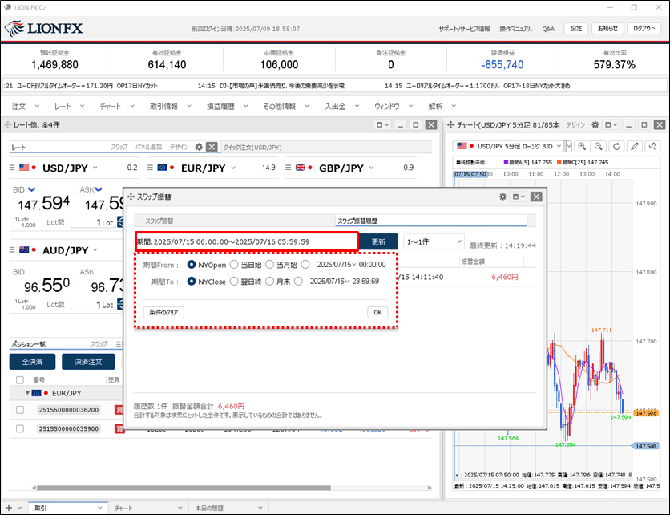670x515 pixels.
Task: Open chart panel gear settings
Action: click(595, 125)
